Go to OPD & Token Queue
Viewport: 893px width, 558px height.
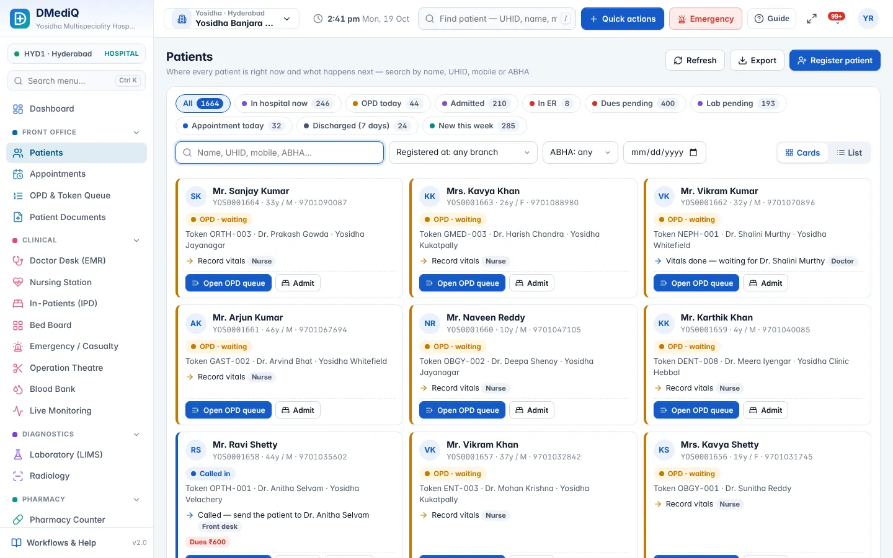(76, 195)
